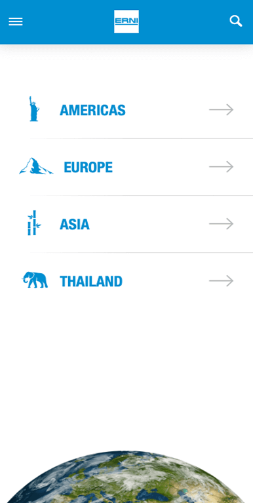Expand Americas using its right arrow
Screen dimensions: 253x503
222,110
